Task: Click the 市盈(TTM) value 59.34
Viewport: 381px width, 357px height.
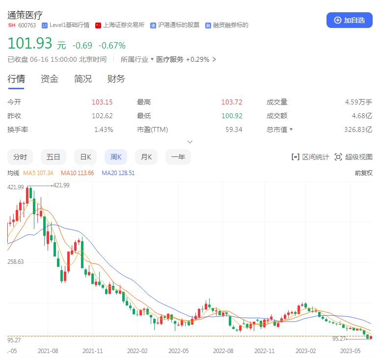Action: tap(234, 129)
